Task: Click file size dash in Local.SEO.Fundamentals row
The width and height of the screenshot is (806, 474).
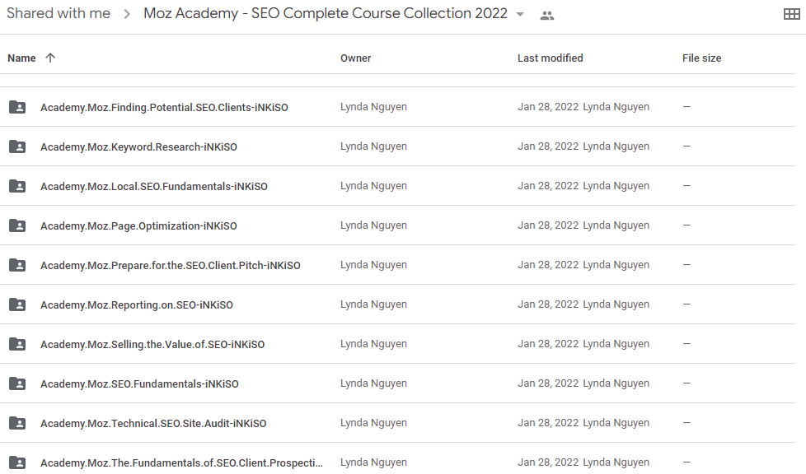Action: pyautogui.click(x=687, y=186)
